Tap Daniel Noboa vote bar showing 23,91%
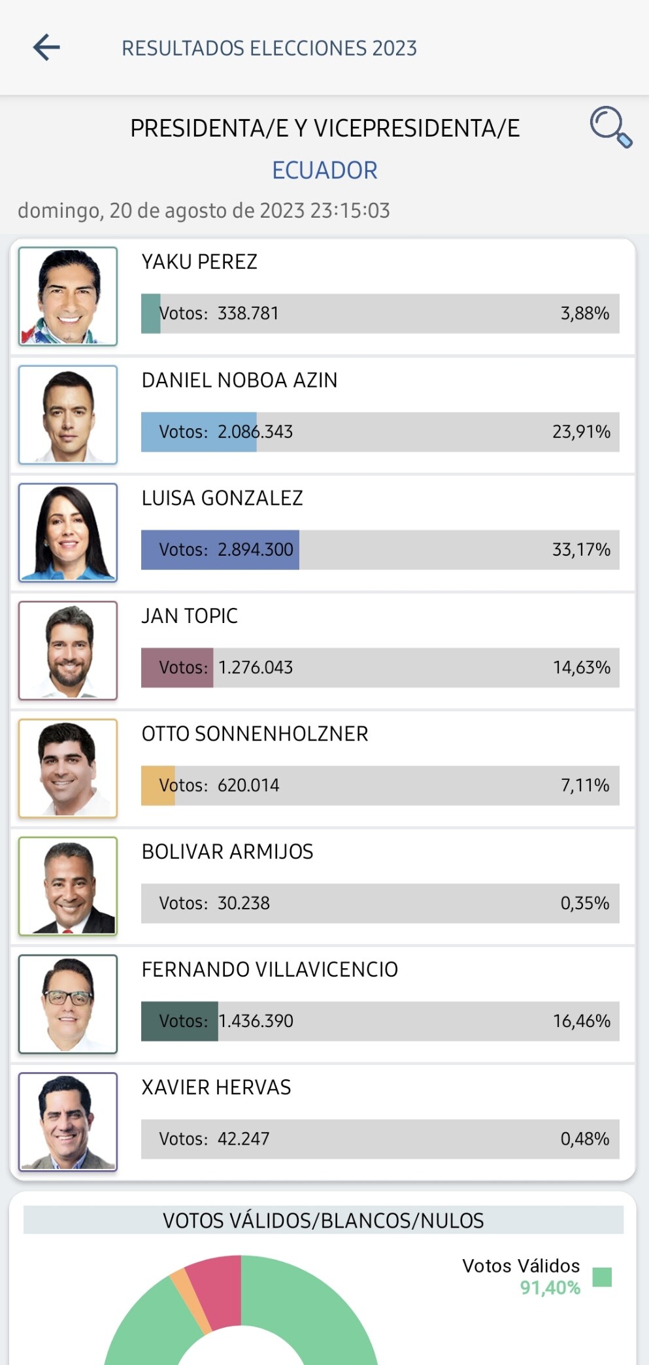Image resolution: width=649 pixels, height=1365 pixels. click(380, 431)
